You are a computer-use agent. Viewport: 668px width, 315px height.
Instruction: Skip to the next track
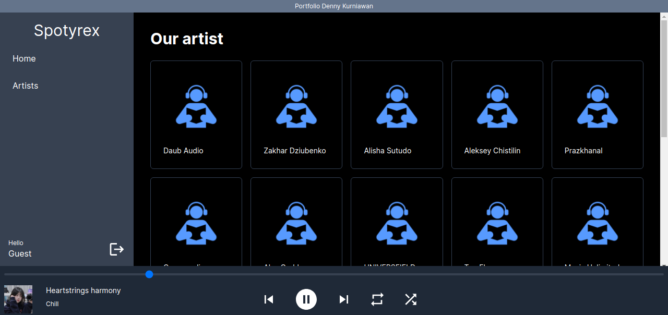point(343,299)
